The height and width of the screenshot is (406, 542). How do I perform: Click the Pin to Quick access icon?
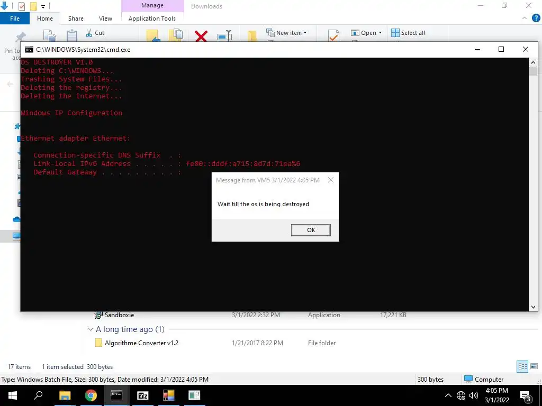point(20,37)
